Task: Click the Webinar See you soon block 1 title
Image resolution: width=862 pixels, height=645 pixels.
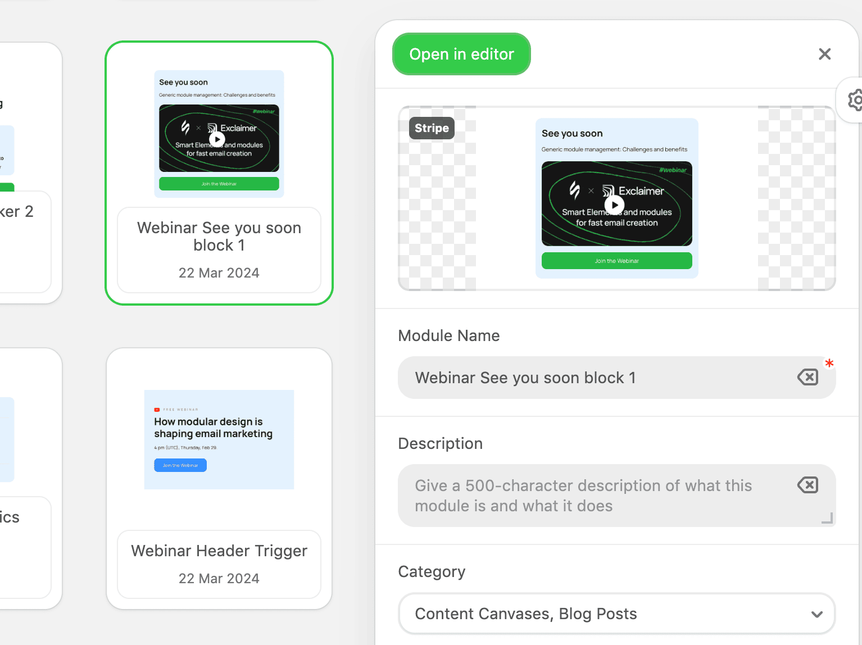Action: (x=219, y=237)
